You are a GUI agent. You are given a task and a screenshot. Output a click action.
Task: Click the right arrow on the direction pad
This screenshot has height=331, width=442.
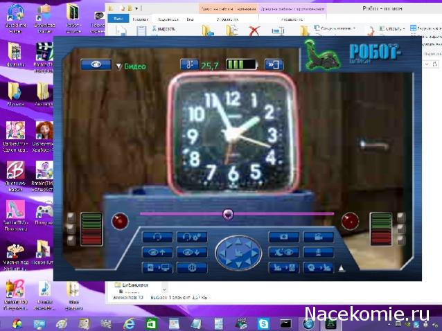pyautogui.click(x=254, y=253)
